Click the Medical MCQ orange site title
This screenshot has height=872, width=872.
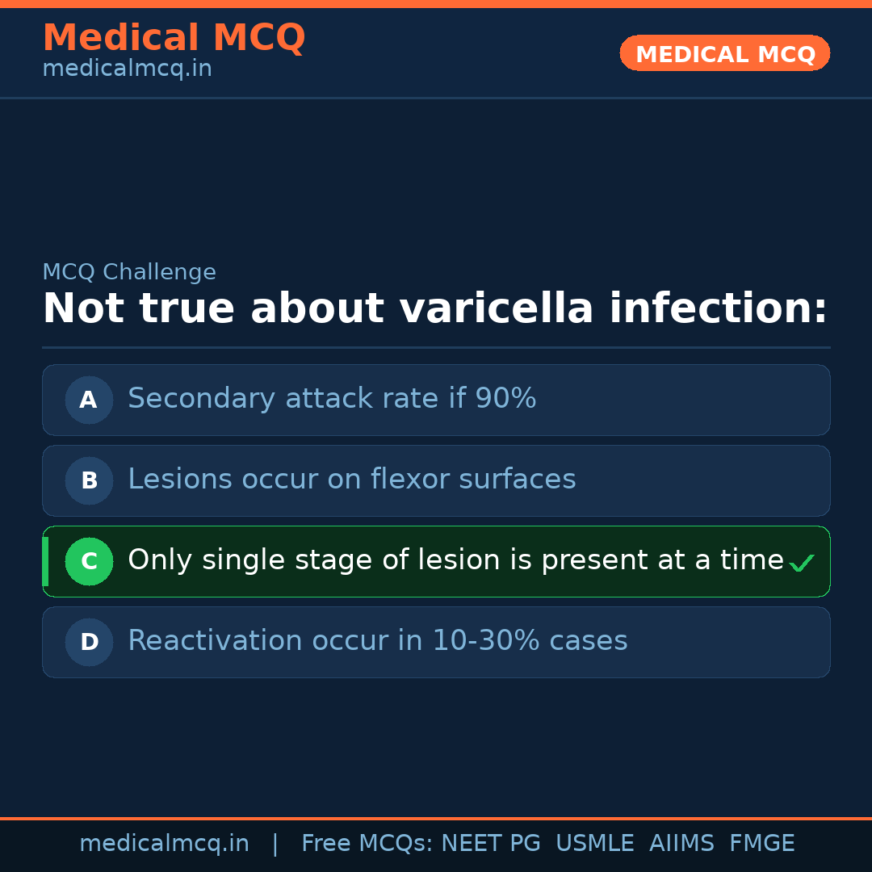pos(174,38)
